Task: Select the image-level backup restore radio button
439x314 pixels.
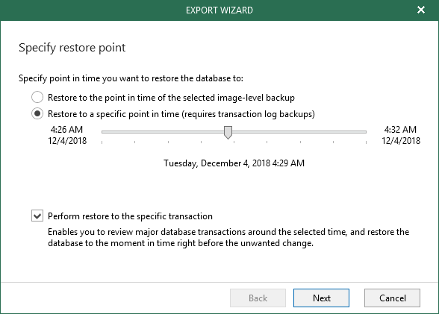Action: 37,97
